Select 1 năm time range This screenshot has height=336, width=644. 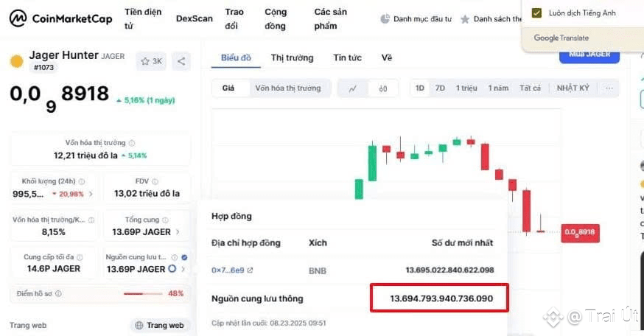tap(498, 88)
